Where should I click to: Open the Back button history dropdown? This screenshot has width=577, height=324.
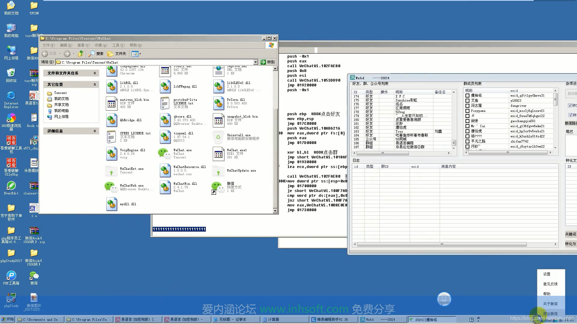(x=60, y=54)
